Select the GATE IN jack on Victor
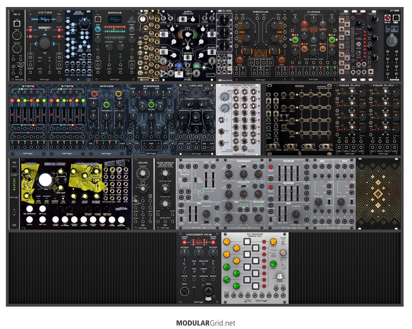Image resolution: width=412 pixels, height=329 pixels. click(x=30, y=73)
